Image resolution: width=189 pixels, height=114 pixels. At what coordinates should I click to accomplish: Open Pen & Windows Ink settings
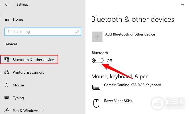[29, 111]
